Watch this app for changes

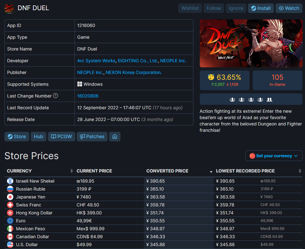coord(289,8)
